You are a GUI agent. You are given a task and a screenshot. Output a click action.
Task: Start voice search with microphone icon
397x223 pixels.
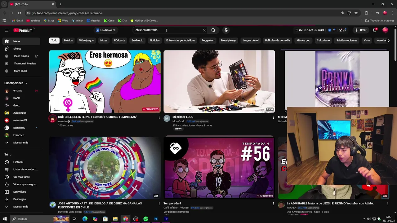[226, 30]
